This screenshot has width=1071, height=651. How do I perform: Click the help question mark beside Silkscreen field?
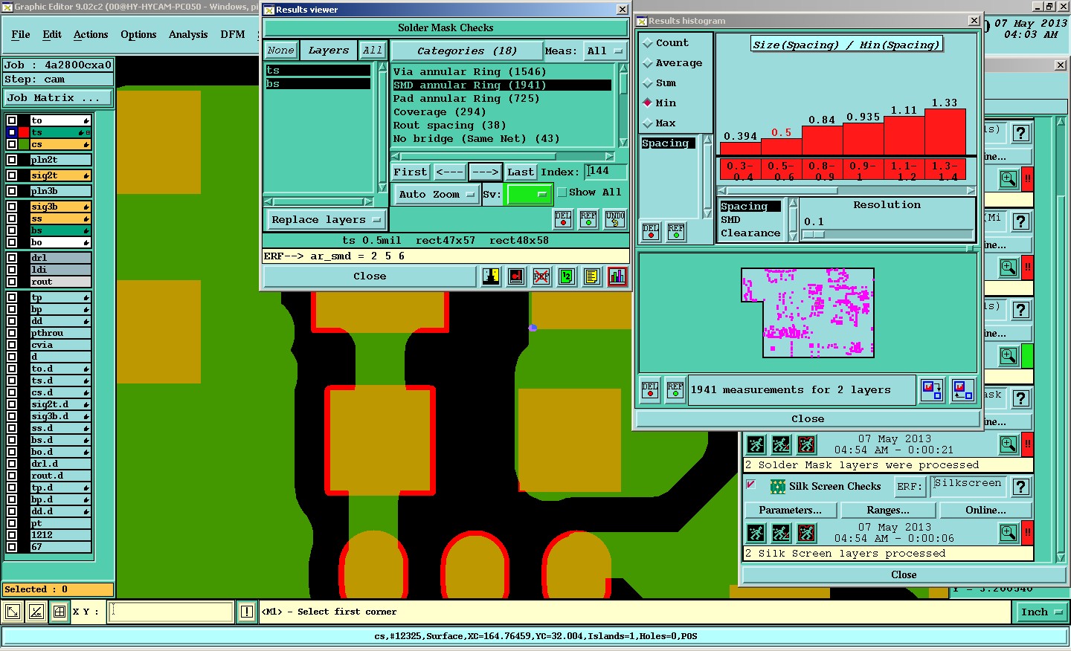pos(1022,487)
